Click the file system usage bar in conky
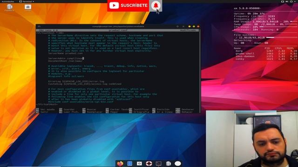The width and height of the screenshot is (298, 167). (282, 38)
